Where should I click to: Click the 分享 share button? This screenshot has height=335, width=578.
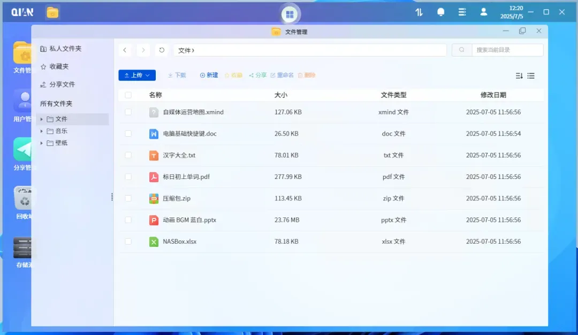pos(257,75)
